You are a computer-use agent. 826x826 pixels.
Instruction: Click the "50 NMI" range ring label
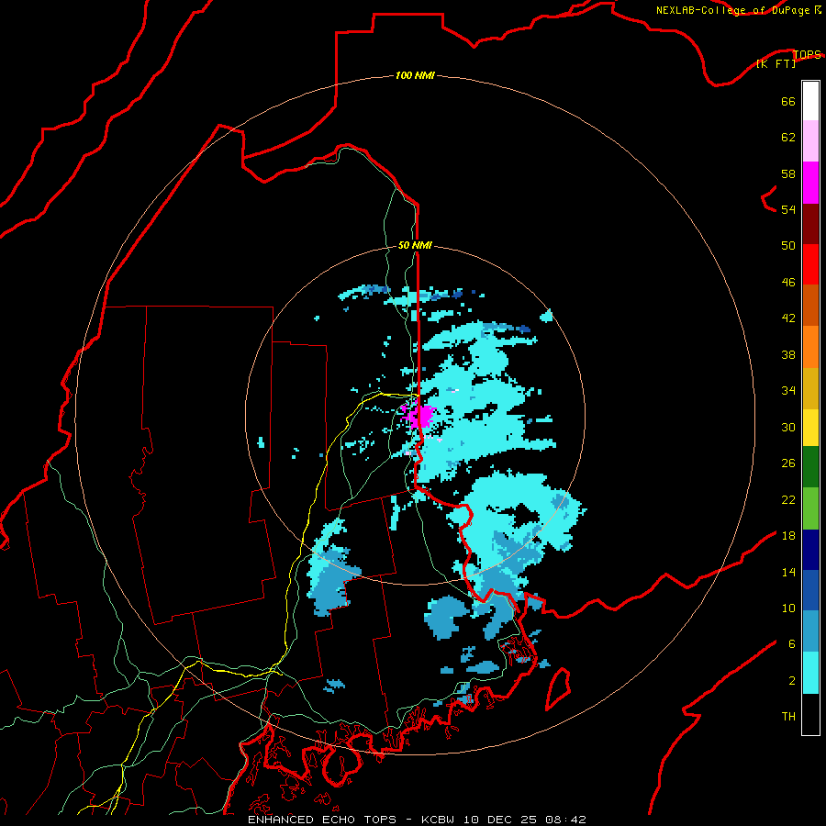point(415,245)
